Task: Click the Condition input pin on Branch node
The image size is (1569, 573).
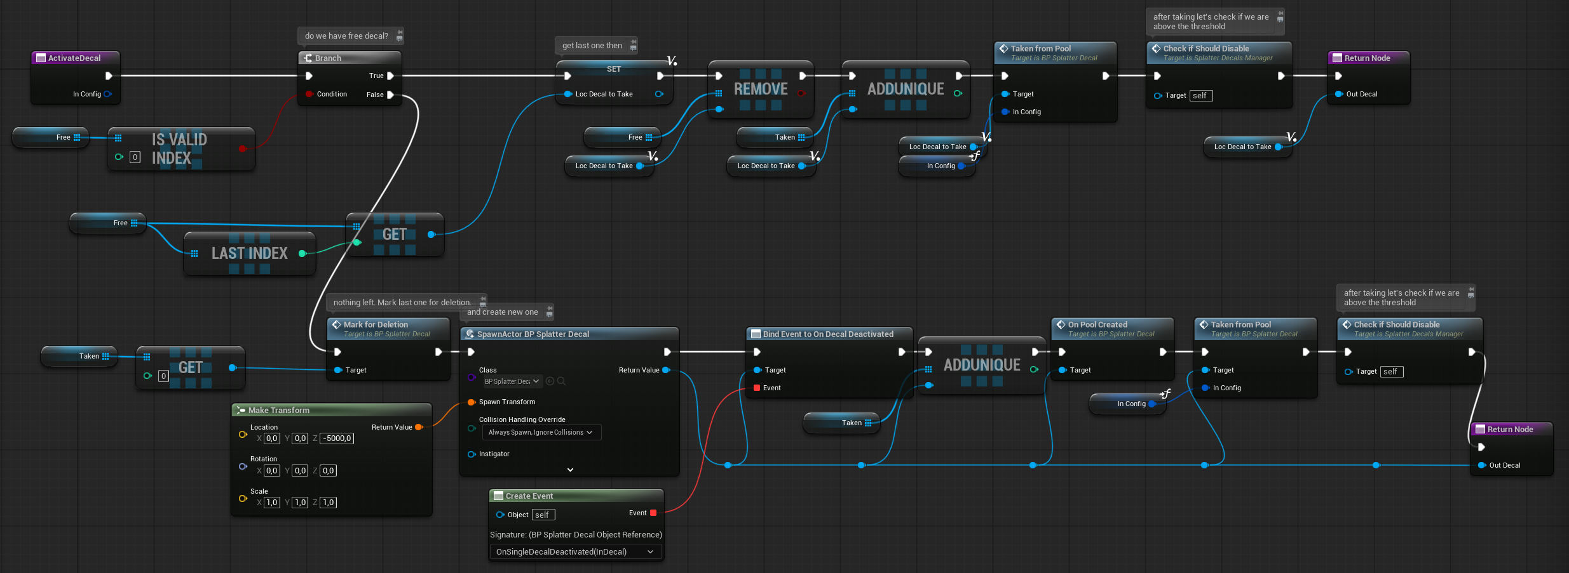Action: click(309, 94)
